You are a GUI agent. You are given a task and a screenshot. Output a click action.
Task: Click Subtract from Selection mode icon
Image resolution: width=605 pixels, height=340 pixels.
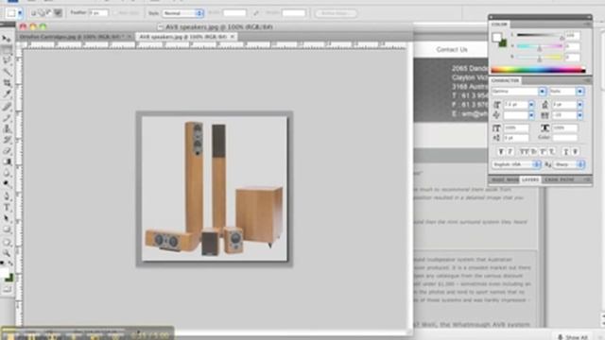click(48, 13)
